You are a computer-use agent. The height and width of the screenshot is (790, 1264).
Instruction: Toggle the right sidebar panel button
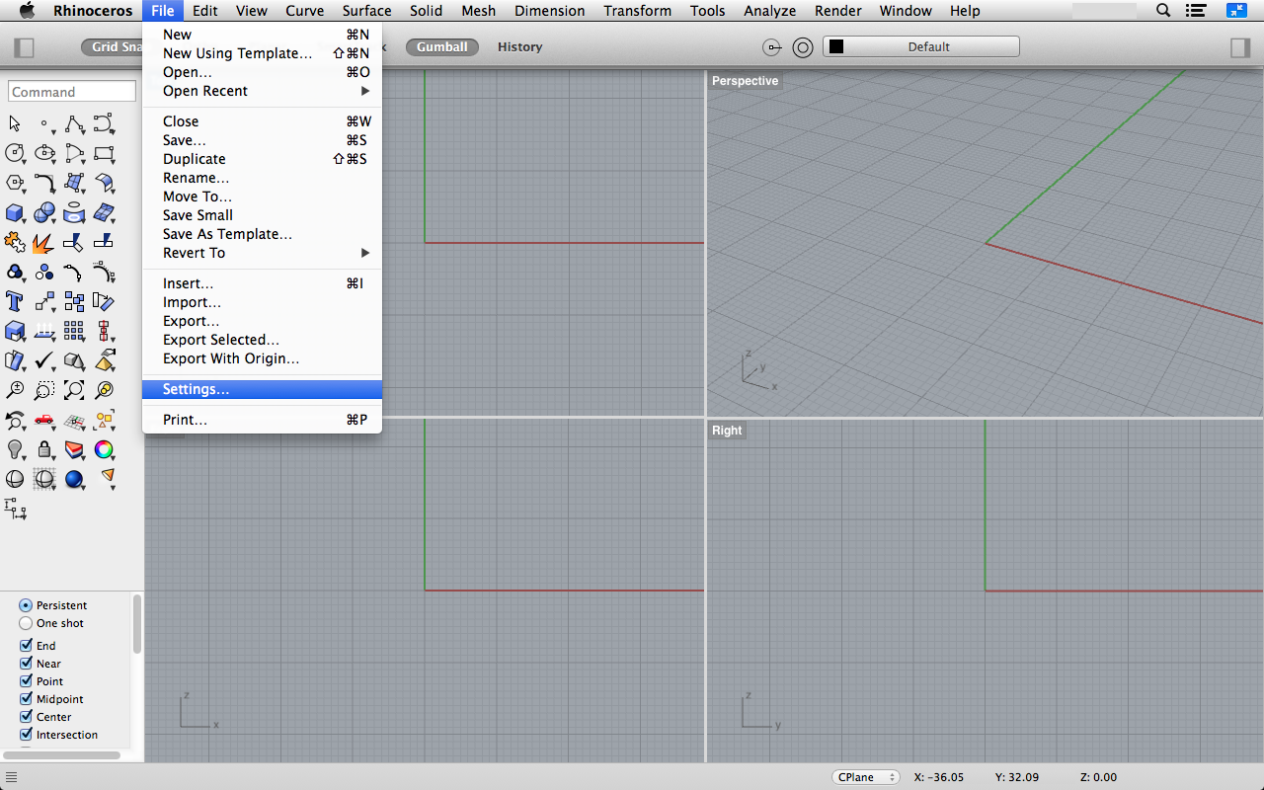coord(1240,47)
